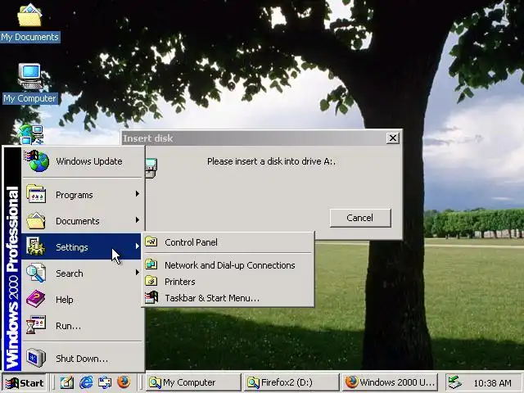Close the Insert disk dialog

point(393,138)
